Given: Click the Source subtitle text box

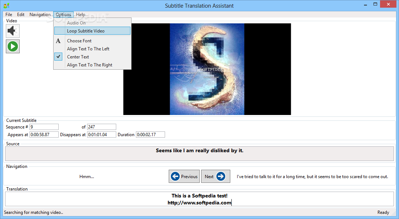Looking at the screenshot, I should [200, 154].
